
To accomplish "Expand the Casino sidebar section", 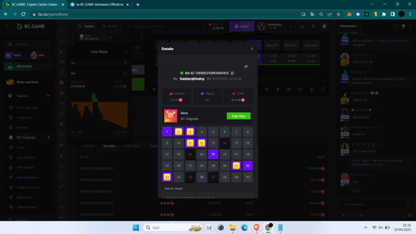I will tap(48, 96).
